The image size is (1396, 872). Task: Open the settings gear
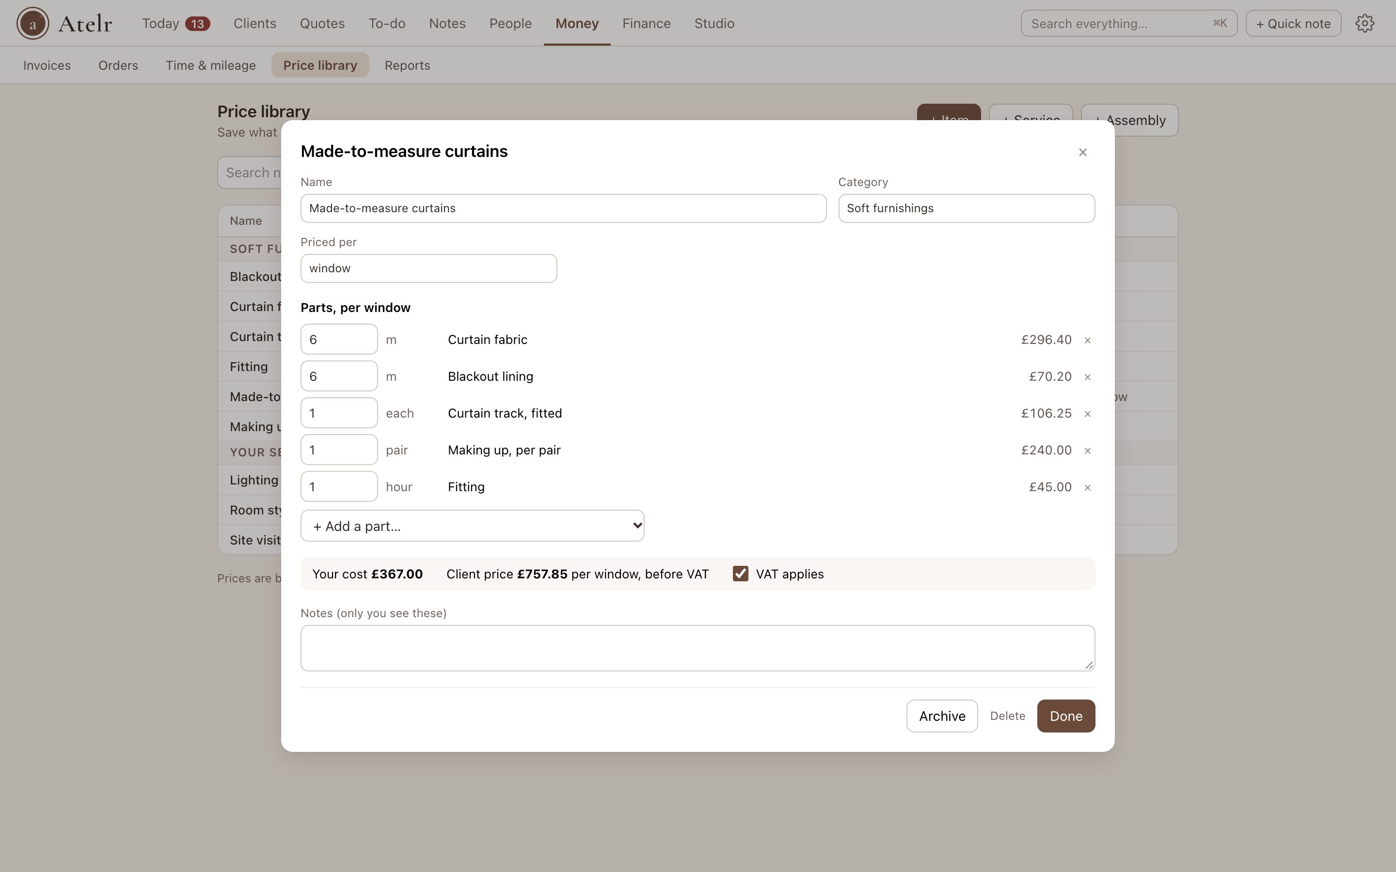point(1365,24)
